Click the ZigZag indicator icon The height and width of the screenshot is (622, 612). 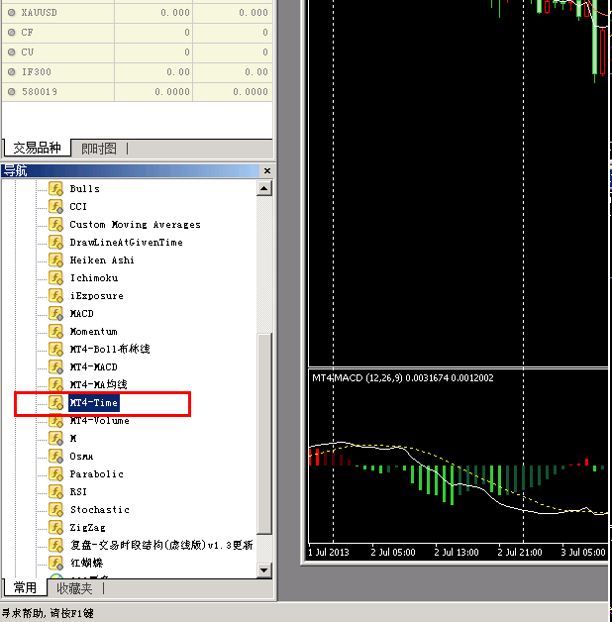coord(56,528)
